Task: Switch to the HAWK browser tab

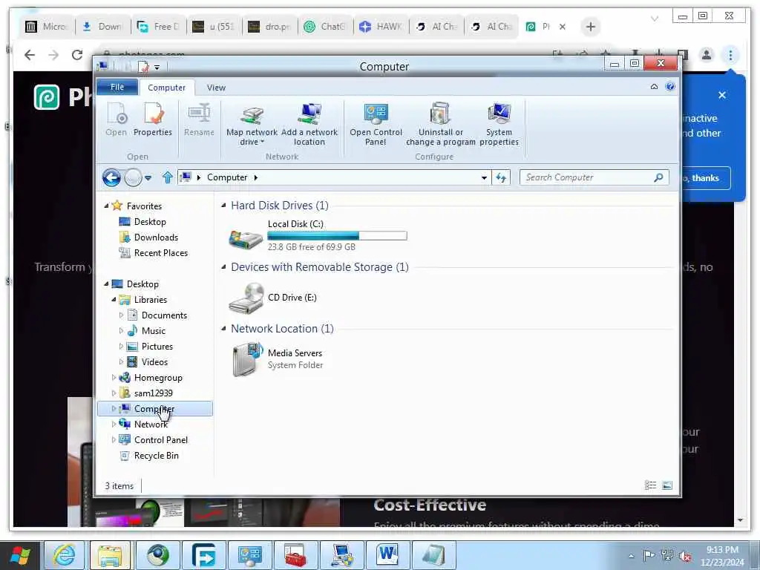Action: pos(381,27)
